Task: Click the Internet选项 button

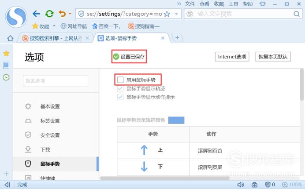Action: 232,57
